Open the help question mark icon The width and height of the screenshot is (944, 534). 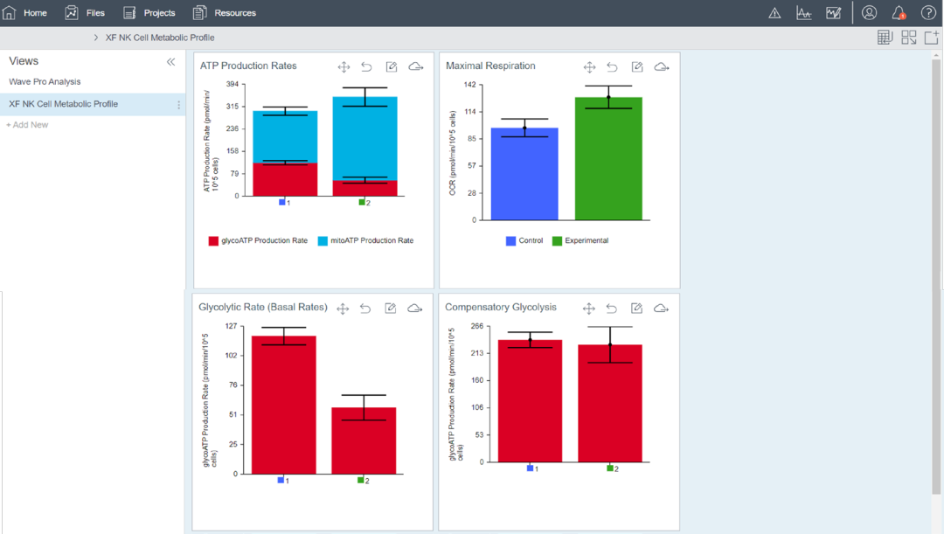[x=928, y=13]
